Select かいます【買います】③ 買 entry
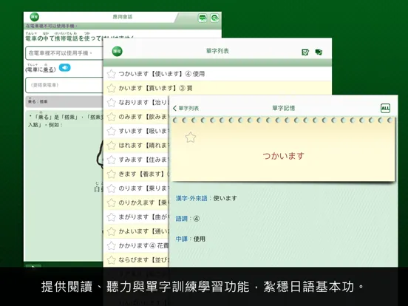The width and height of the screenshot is (408, 306). 217,88
